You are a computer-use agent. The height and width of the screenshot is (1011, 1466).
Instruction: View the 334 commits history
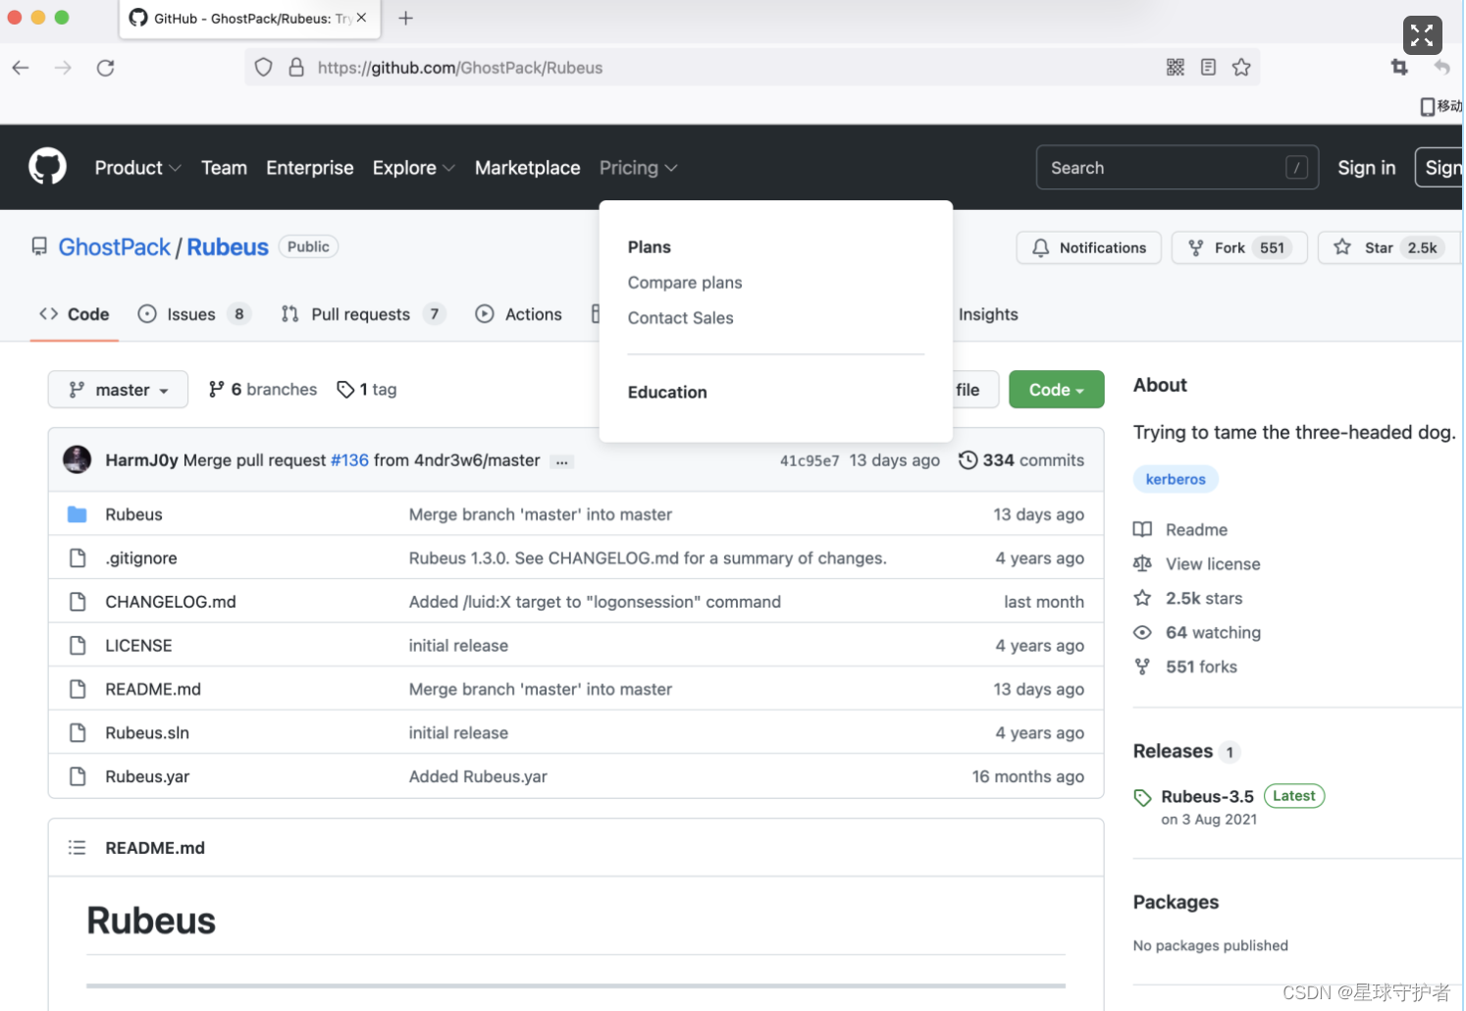[x=1021, y=460]
